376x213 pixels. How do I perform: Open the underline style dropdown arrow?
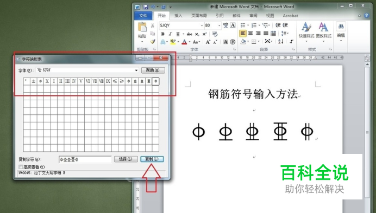(184, 34)
